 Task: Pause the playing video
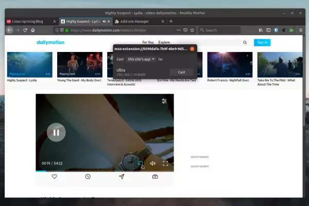pyautogui.click(x=56, y=132)
